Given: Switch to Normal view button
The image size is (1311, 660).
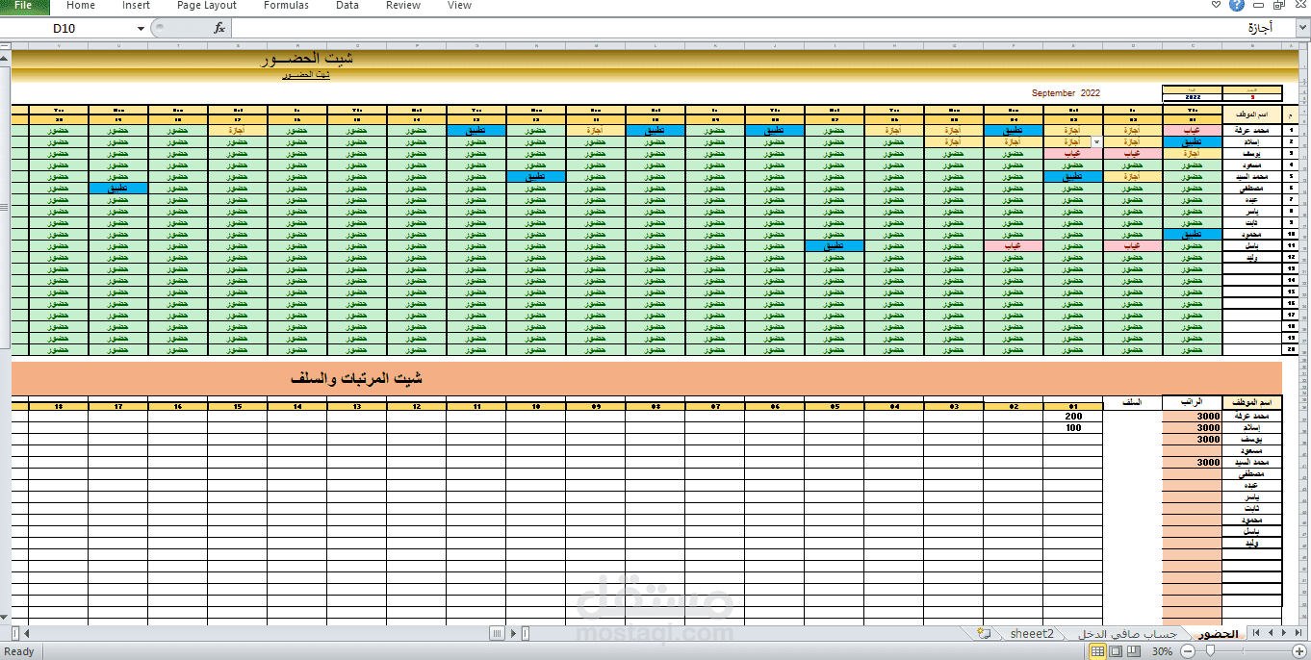Looking at the screenshot, I should 1098,651.
